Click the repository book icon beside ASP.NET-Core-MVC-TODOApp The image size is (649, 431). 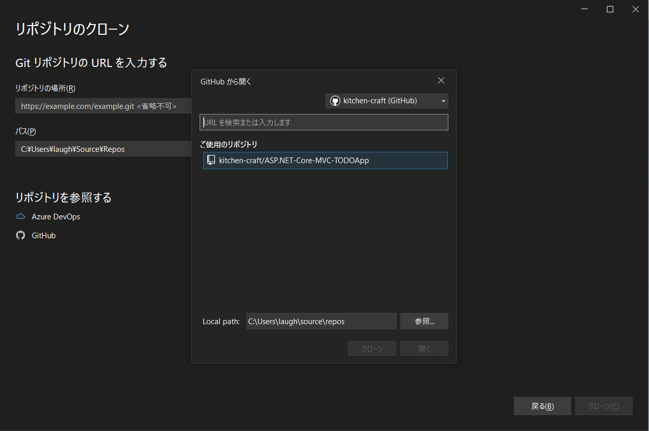[x=211, y=160]
